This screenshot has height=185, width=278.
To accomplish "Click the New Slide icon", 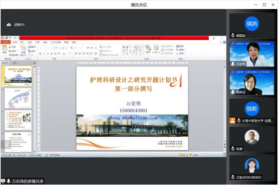I will coord(23,49).
